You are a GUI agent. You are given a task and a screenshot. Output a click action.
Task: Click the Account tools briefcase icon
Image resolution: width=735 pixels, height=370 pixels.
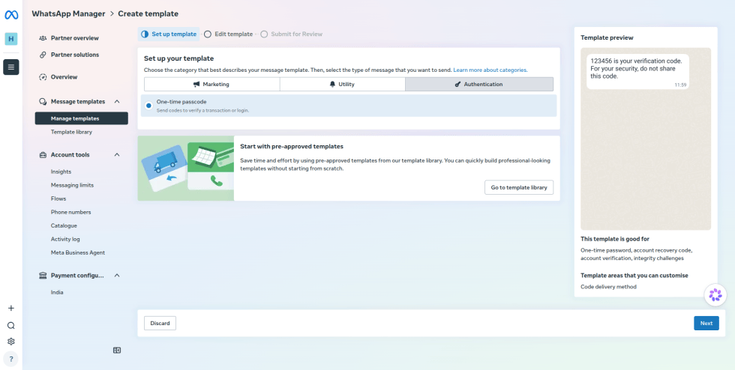click(43, 154)
